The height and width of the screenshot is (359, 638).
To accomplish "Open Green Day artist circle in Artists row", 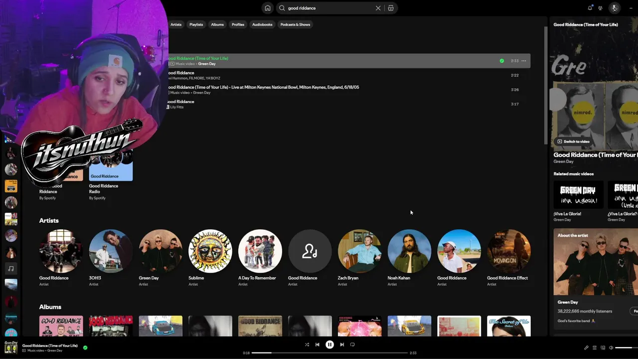I will (x=160, y=251).
